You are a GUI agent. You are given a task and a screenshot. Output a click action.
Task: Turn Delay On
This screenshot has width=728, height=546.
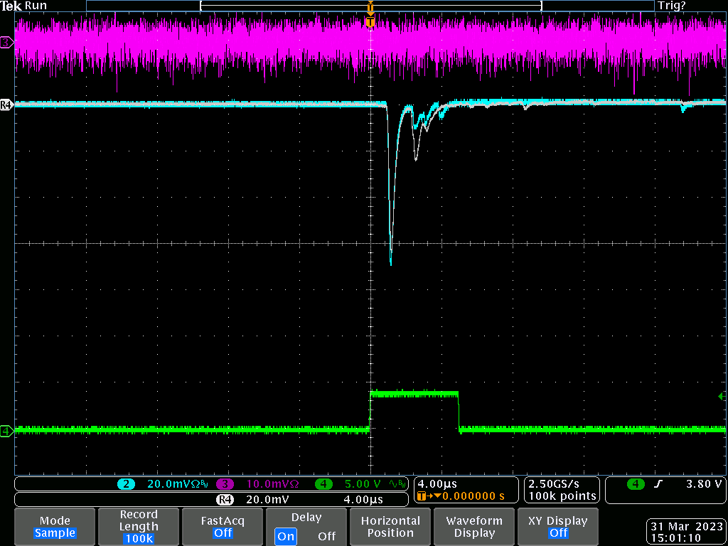tap(287, 536)
